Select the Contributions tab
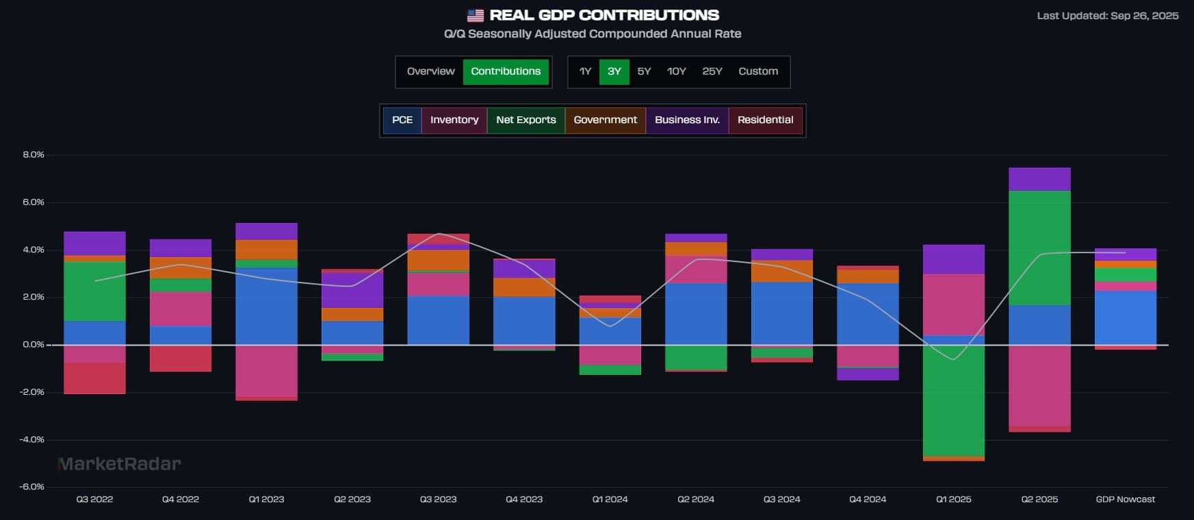The image size is (1194, 520). [506, 72]
